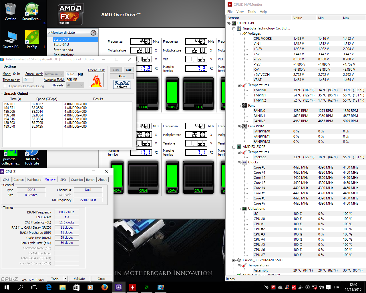This screenshot has height=293, width=366.
Task: Open taskbar Search
Action: point(21,287)
